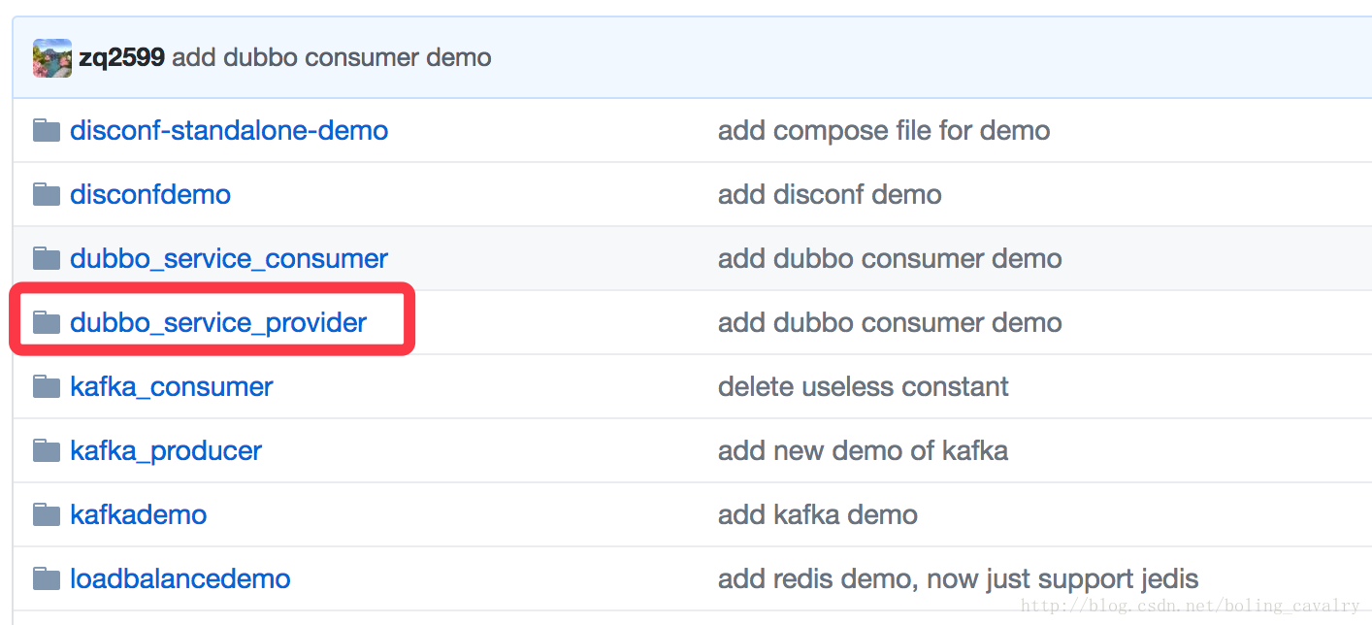Click folder icon beside loadbalancedemo
The image size is (1372, 625).
[47, 579]
